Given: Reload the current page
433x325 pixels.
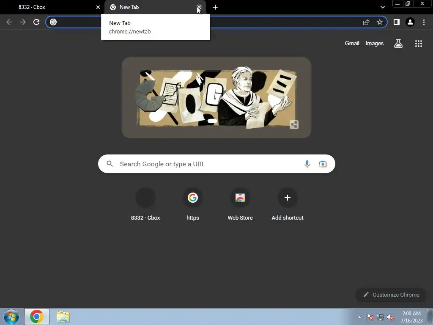Looking at the screenshot, I should (36, 22).
